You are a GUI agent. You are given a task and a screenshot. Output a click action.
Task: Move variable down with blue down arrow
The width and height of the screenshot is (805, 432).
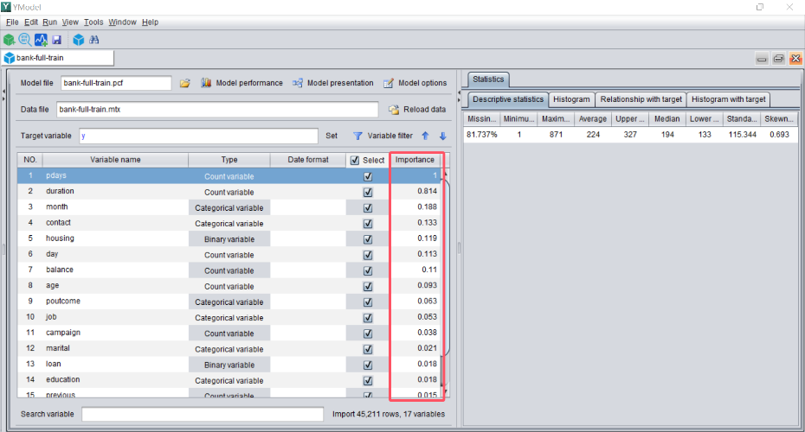pos(442,136)
